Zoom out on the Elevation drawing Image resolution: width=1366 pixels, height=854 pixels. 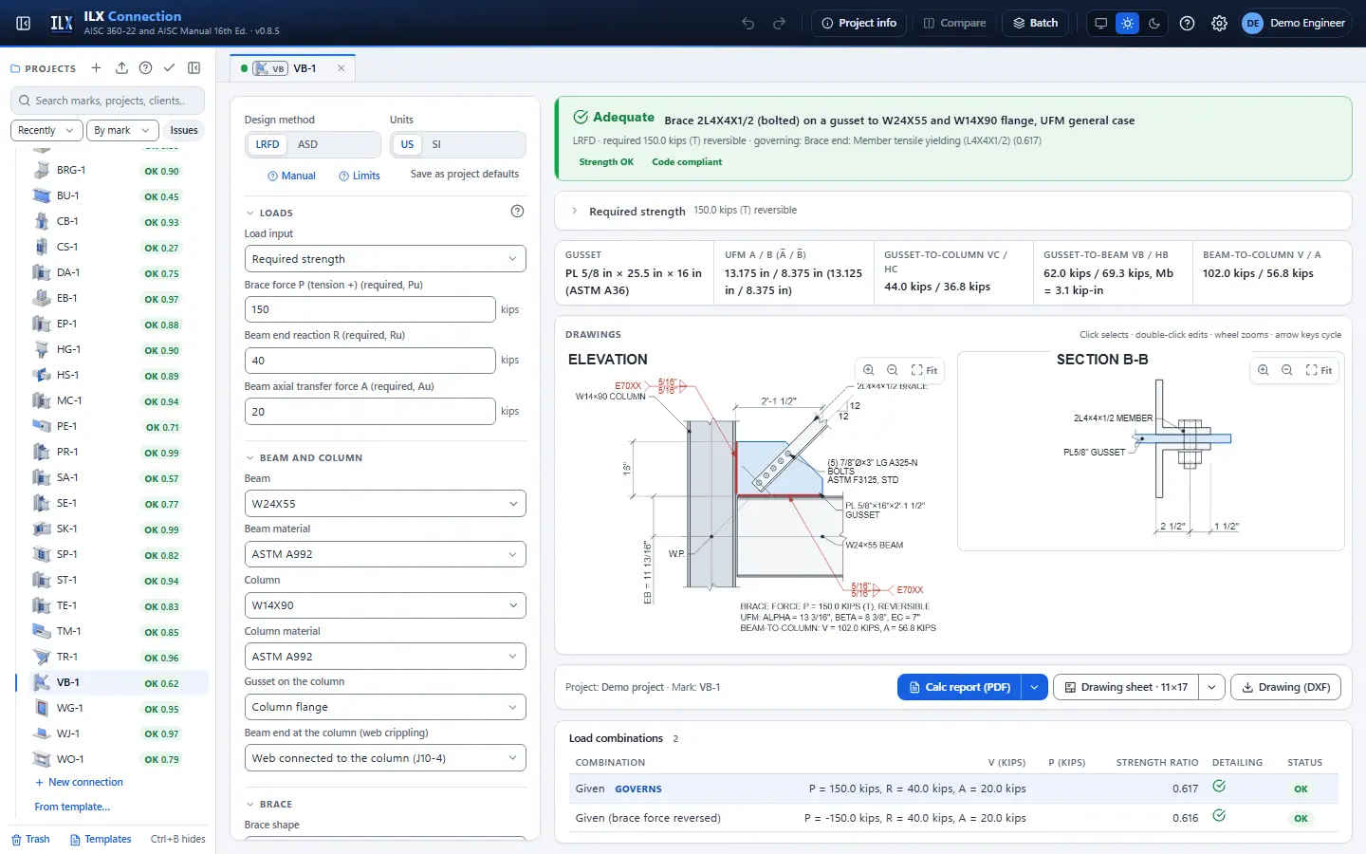[x=892, y=370]
